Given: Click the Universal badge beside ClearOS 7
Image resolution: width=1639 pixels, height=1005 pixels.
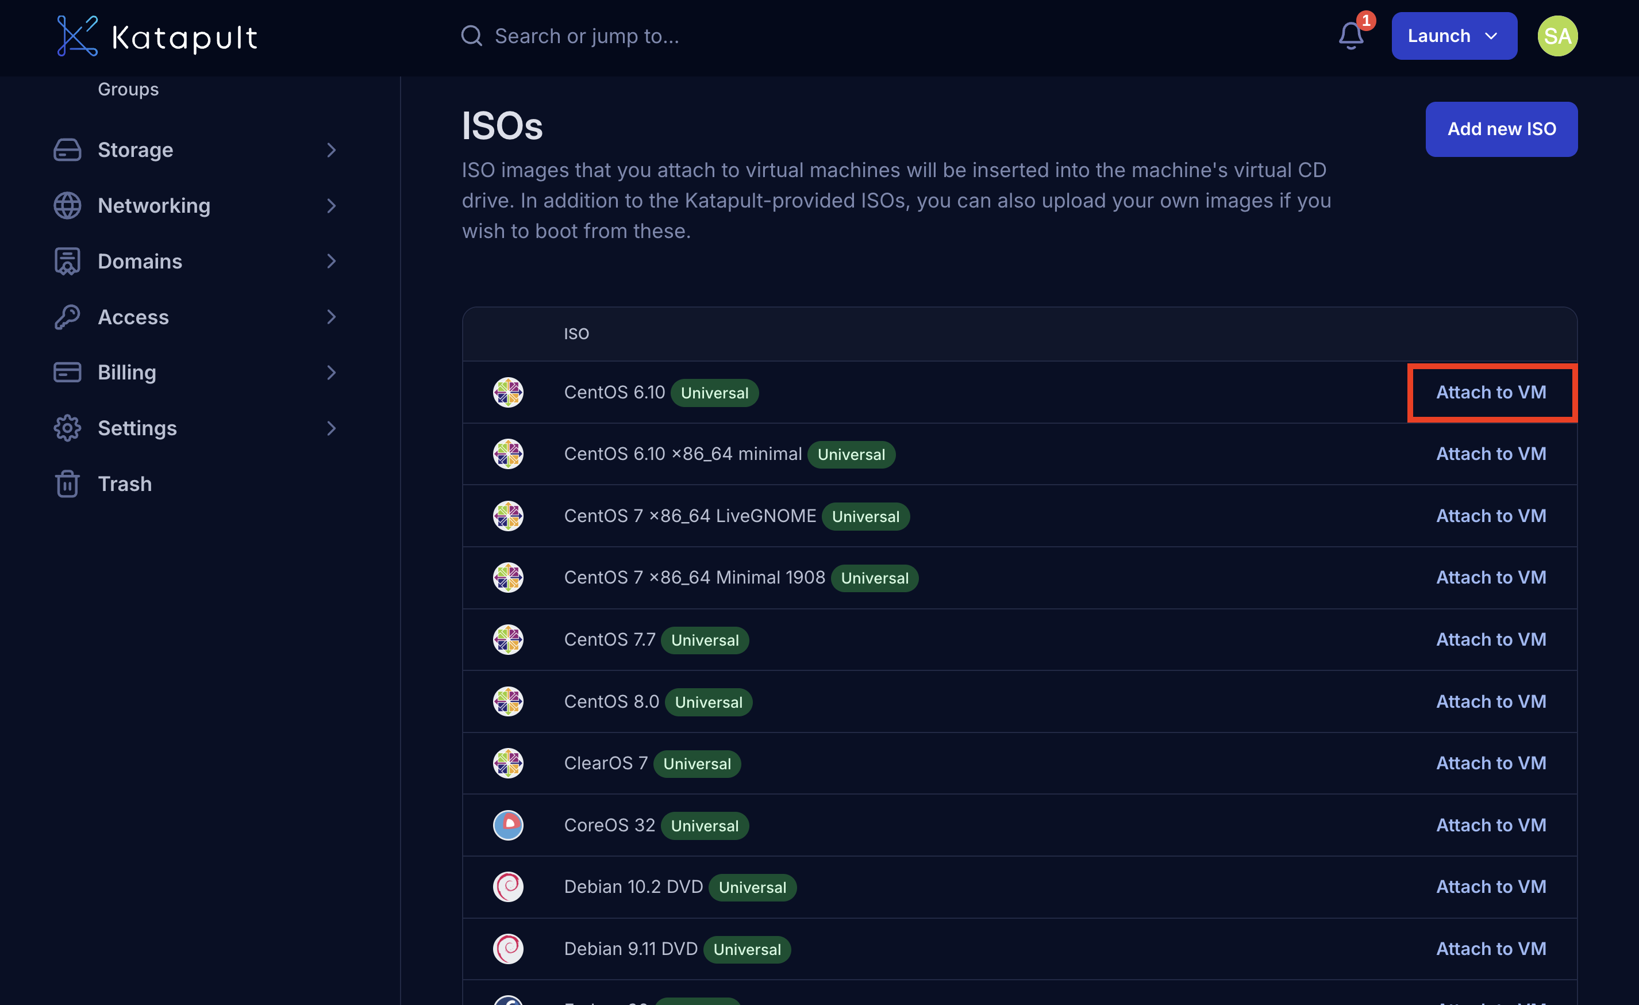Looking at the screenshot, I should tap(697, 764).
